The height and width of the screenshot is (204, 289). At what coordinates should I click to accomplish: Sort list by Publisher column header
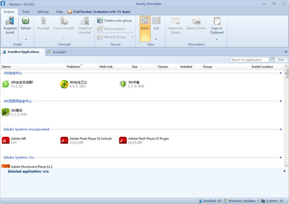coord(73,67)
